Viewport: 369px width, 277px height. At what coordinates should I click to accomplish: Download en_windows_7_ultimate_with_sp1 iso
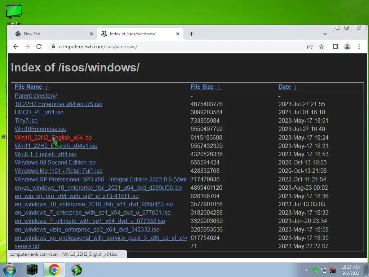90,221
